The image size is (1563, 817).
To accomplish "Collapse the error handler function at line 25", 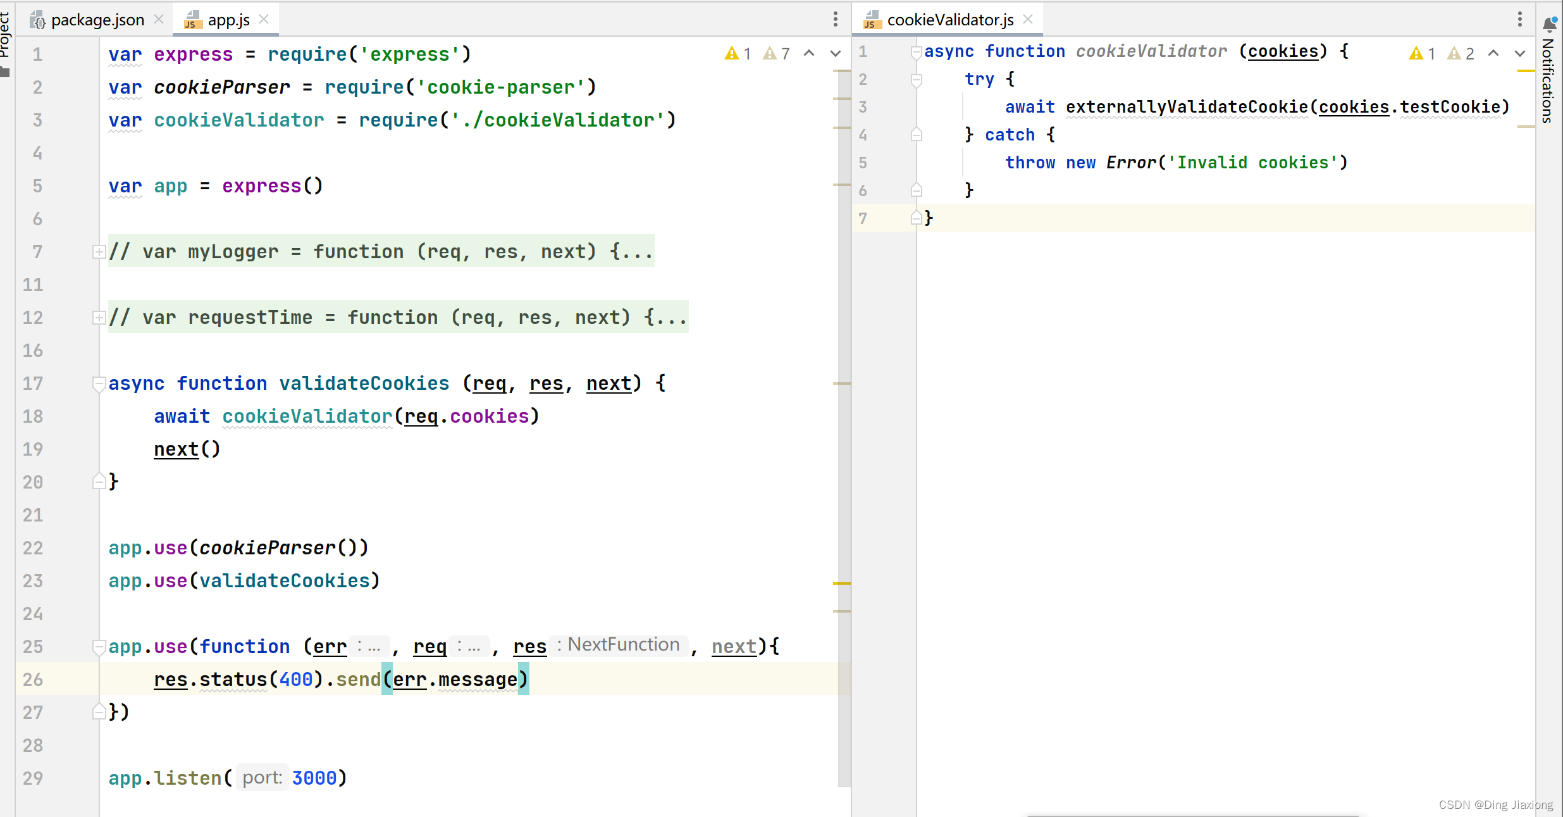I will pos(99,647).
